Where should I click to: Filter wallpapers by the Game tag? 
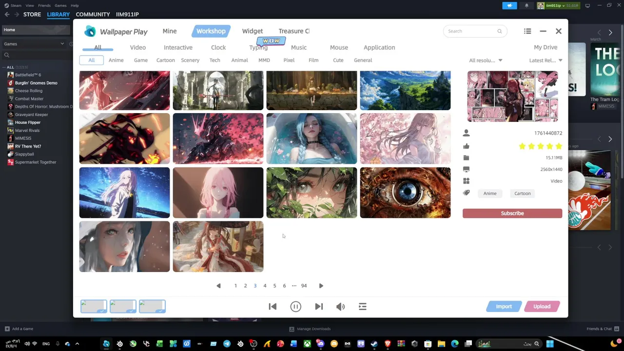tap(141, 60)
